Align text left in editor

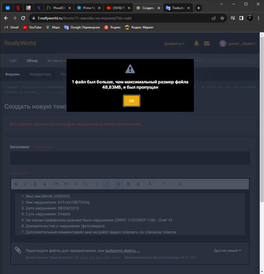(118, 184)
